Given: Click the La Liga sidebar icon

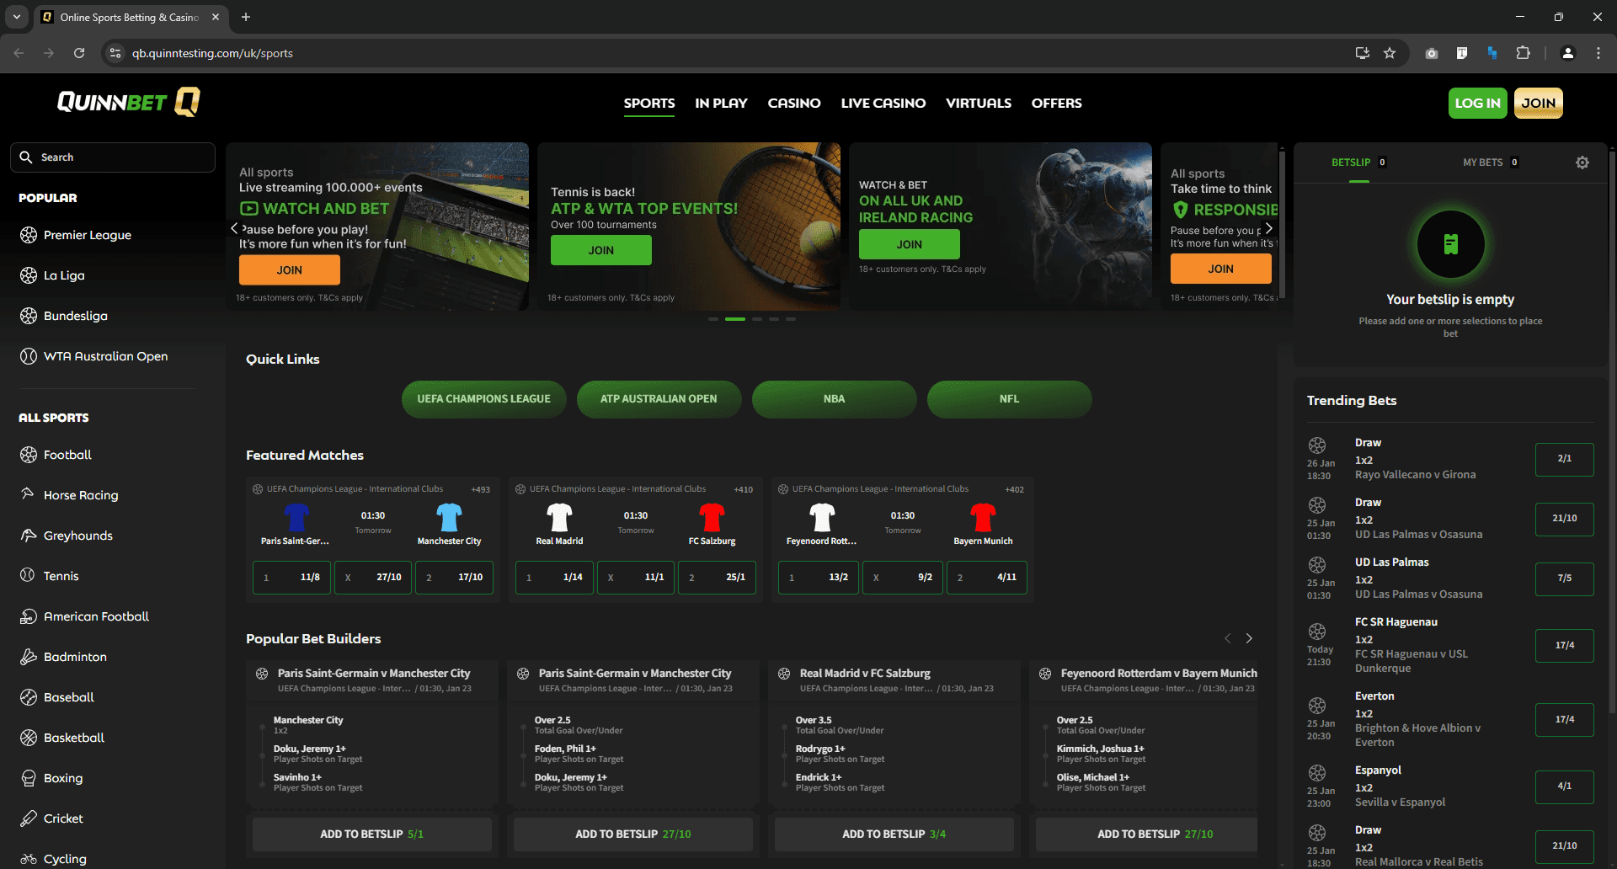Looking at the screenshot, I should pos(29,275).
